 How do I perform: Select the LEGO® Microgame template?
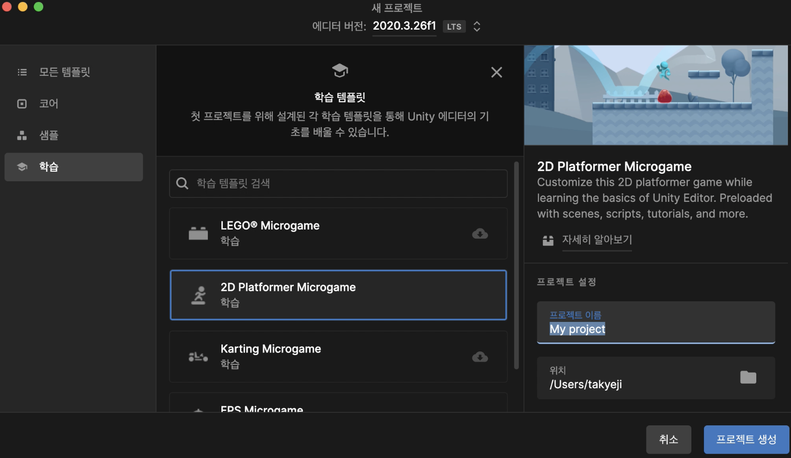click(x=338, y=234)
